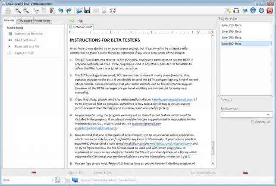The width and height of the screenshot is (276, 186).
Task: Zoom in with the plus magnifier icon
Action: [18, 10]
